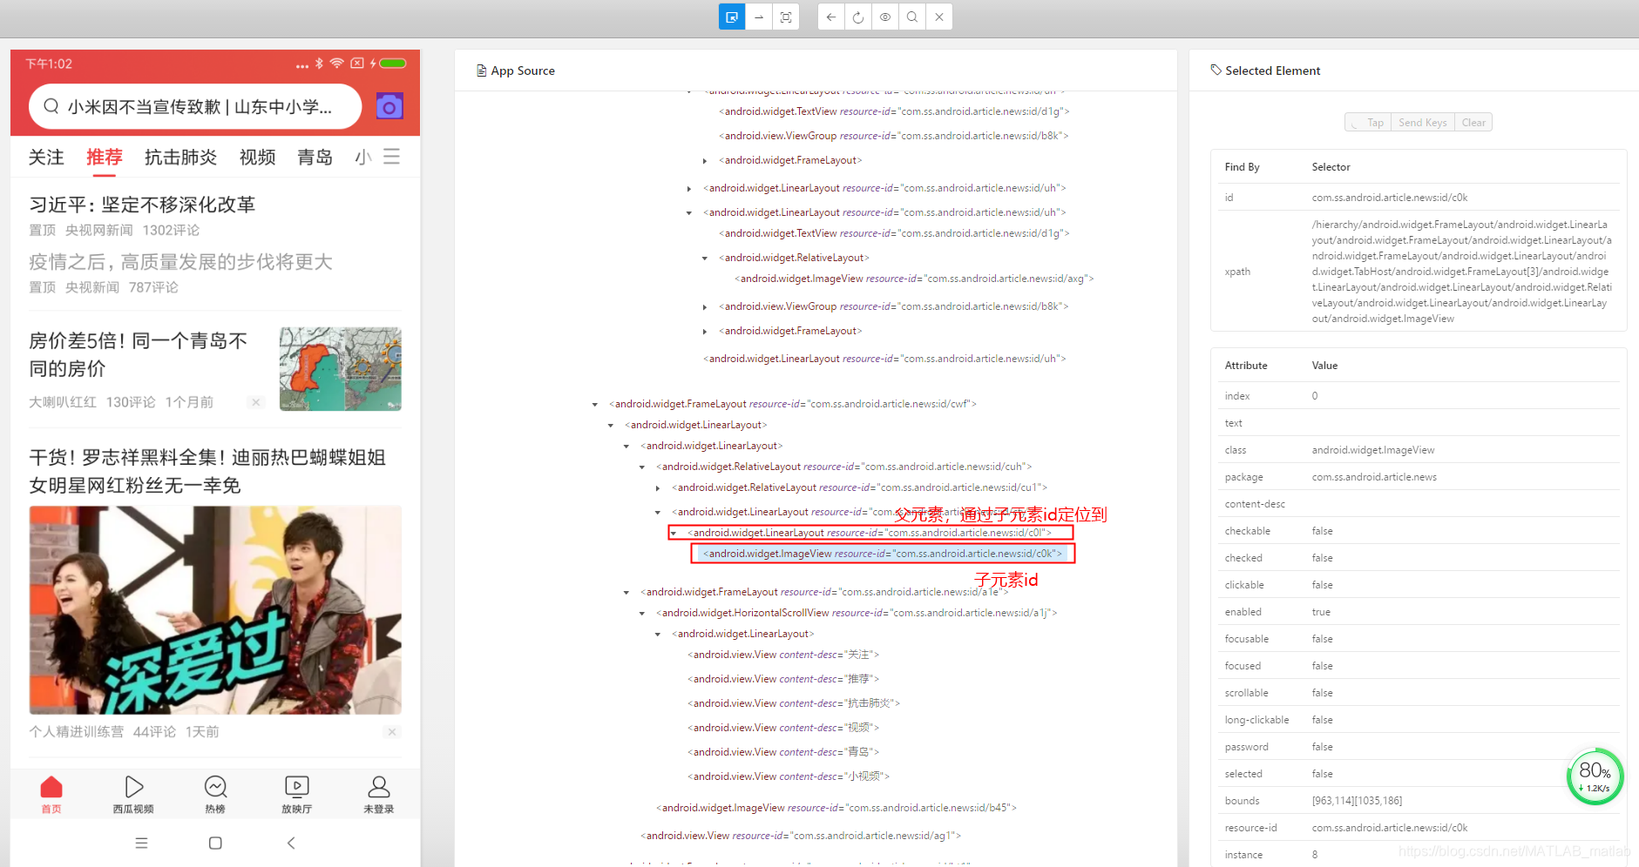Screen dimensions: 1639x867
Task: Select View content-desc 推荐 node
Action: pyautogui.click(x=783, y=679)
